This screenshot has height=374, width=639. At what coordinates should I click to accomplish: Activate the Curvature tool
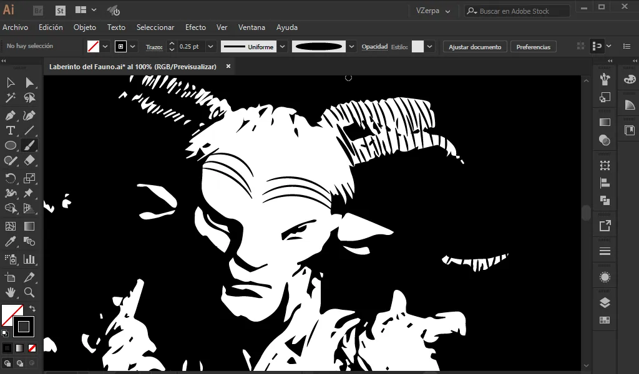click(29, 115)
